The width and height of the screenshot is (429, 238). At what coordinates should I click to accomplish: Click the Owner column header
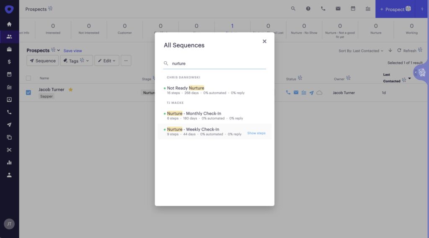coord(339,79)
